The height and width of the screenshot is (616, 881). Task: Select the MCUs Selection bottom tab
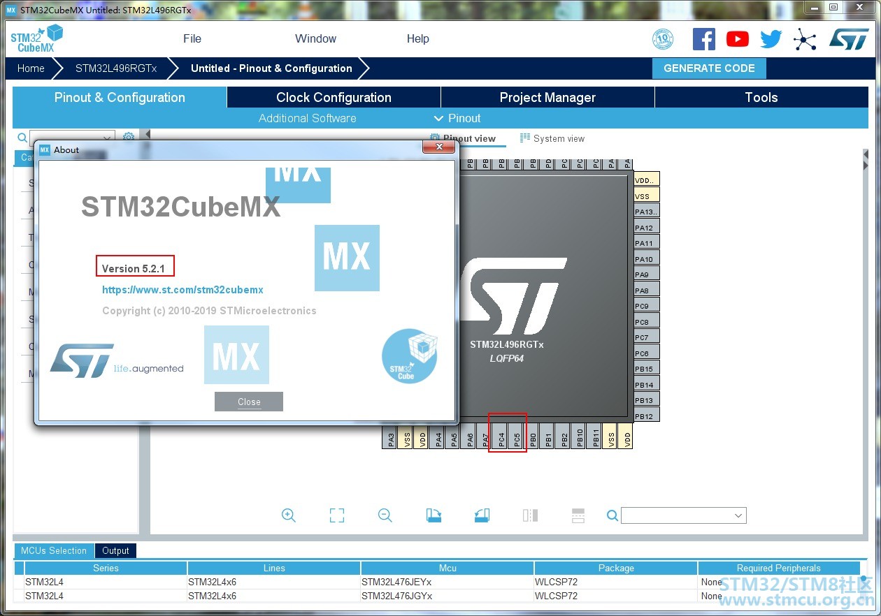click(54, 550)
